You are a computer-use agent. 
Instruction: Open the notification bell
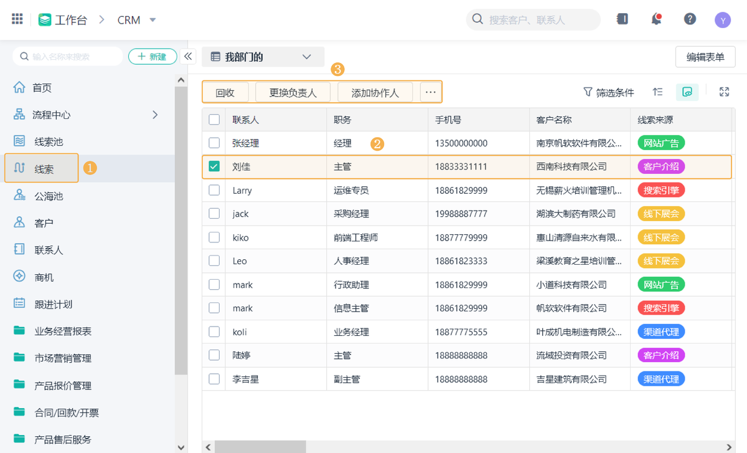click(x=656, y=19)
